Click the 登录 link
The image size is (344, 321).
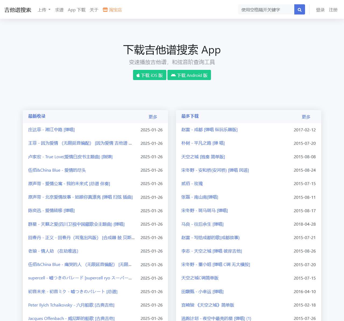320,10
